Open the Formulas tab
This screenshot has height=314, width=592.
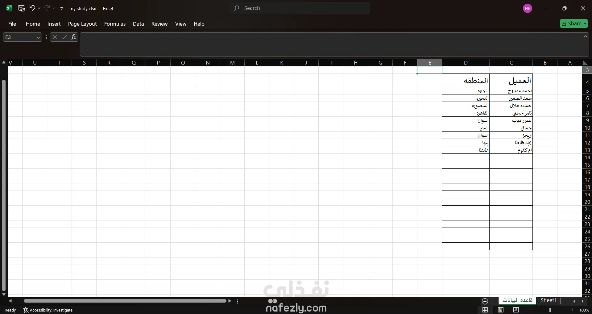point(115,24)
